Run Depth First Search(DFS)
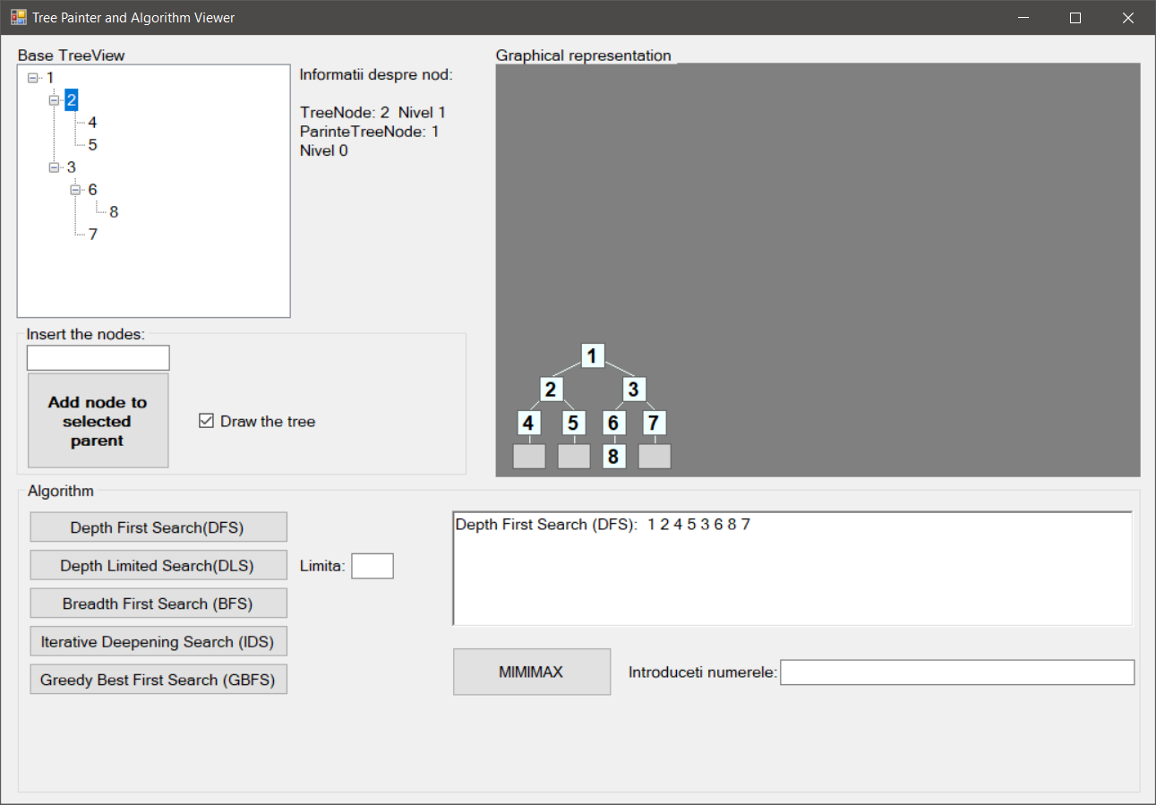This screenshot has height=805, width=1156. pyautogui.click(x=158, y=527)
